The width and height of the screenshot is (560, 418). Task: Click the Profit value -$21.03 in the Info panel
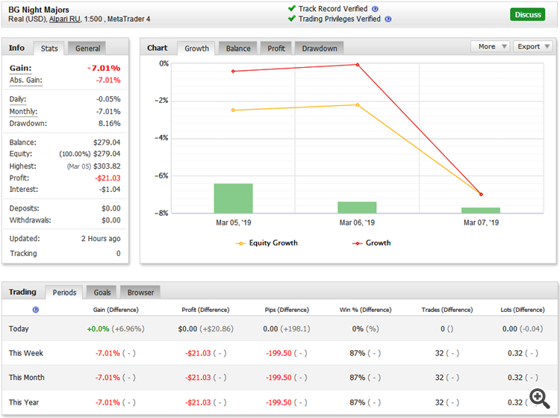tap(108, 178)
